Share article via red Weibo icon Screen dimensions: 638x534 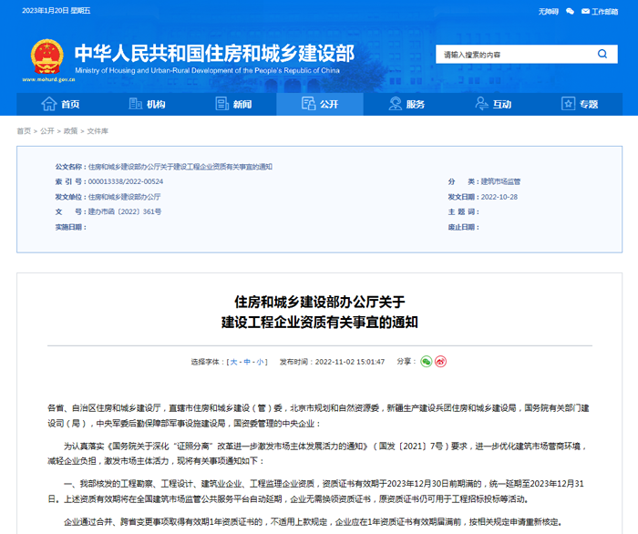[441, 362]
